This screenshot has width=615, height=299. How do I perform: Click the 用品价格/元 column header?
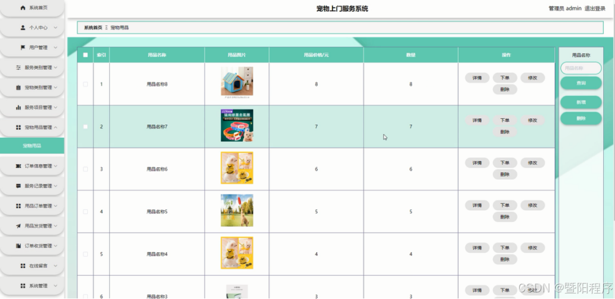[x=316, y=55]
